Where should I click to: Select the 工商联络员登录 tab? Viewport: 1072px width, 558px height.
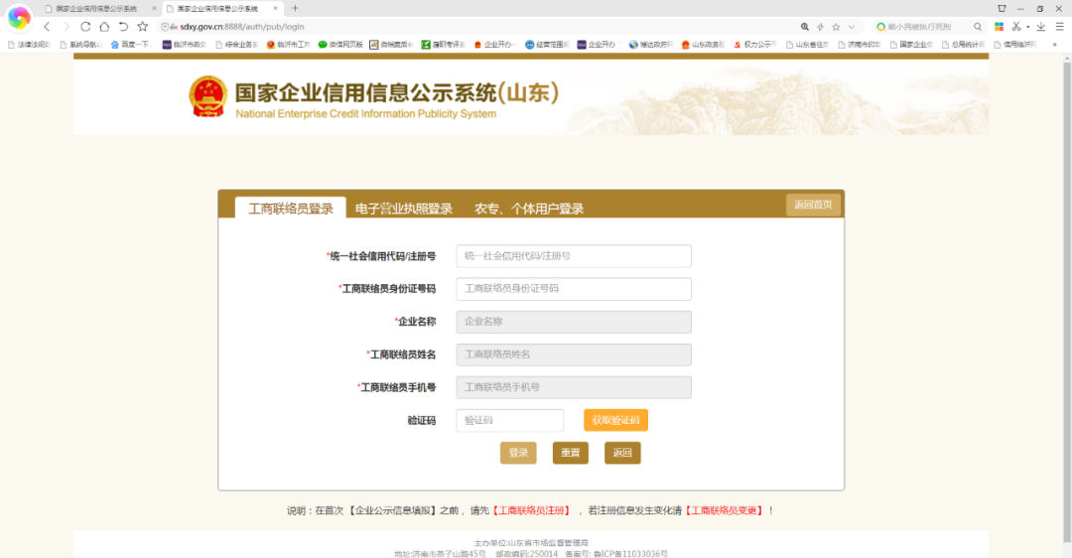[291, 209]
